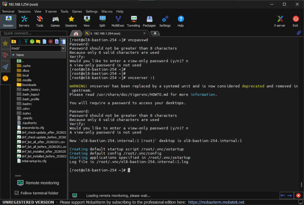Click the Name column sort arrow
Viewport: 304px width, 205px height.
point(13,55)
